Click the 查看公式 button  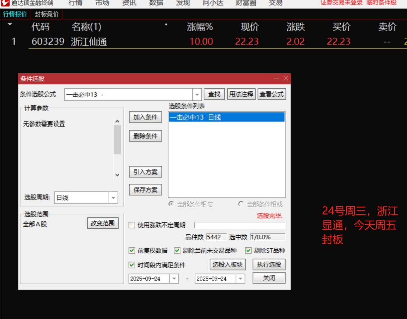(x=272, y=94)
